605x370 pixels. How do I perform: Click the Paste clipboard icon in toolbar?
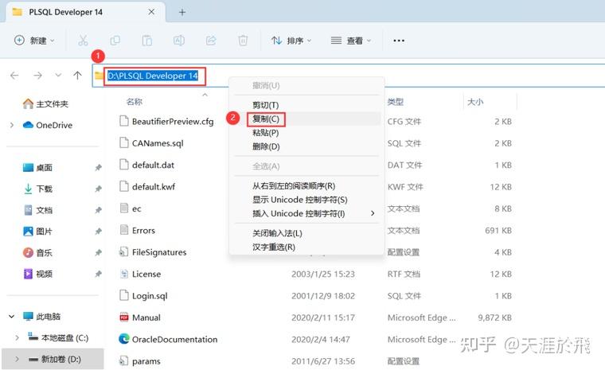click(x=147, y=41)
